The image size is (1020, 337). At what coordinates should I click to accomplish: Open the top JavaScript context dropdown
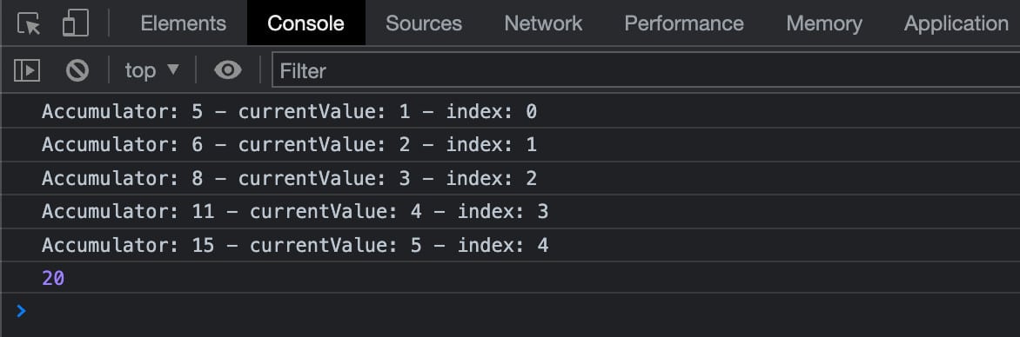click(151, 70)
